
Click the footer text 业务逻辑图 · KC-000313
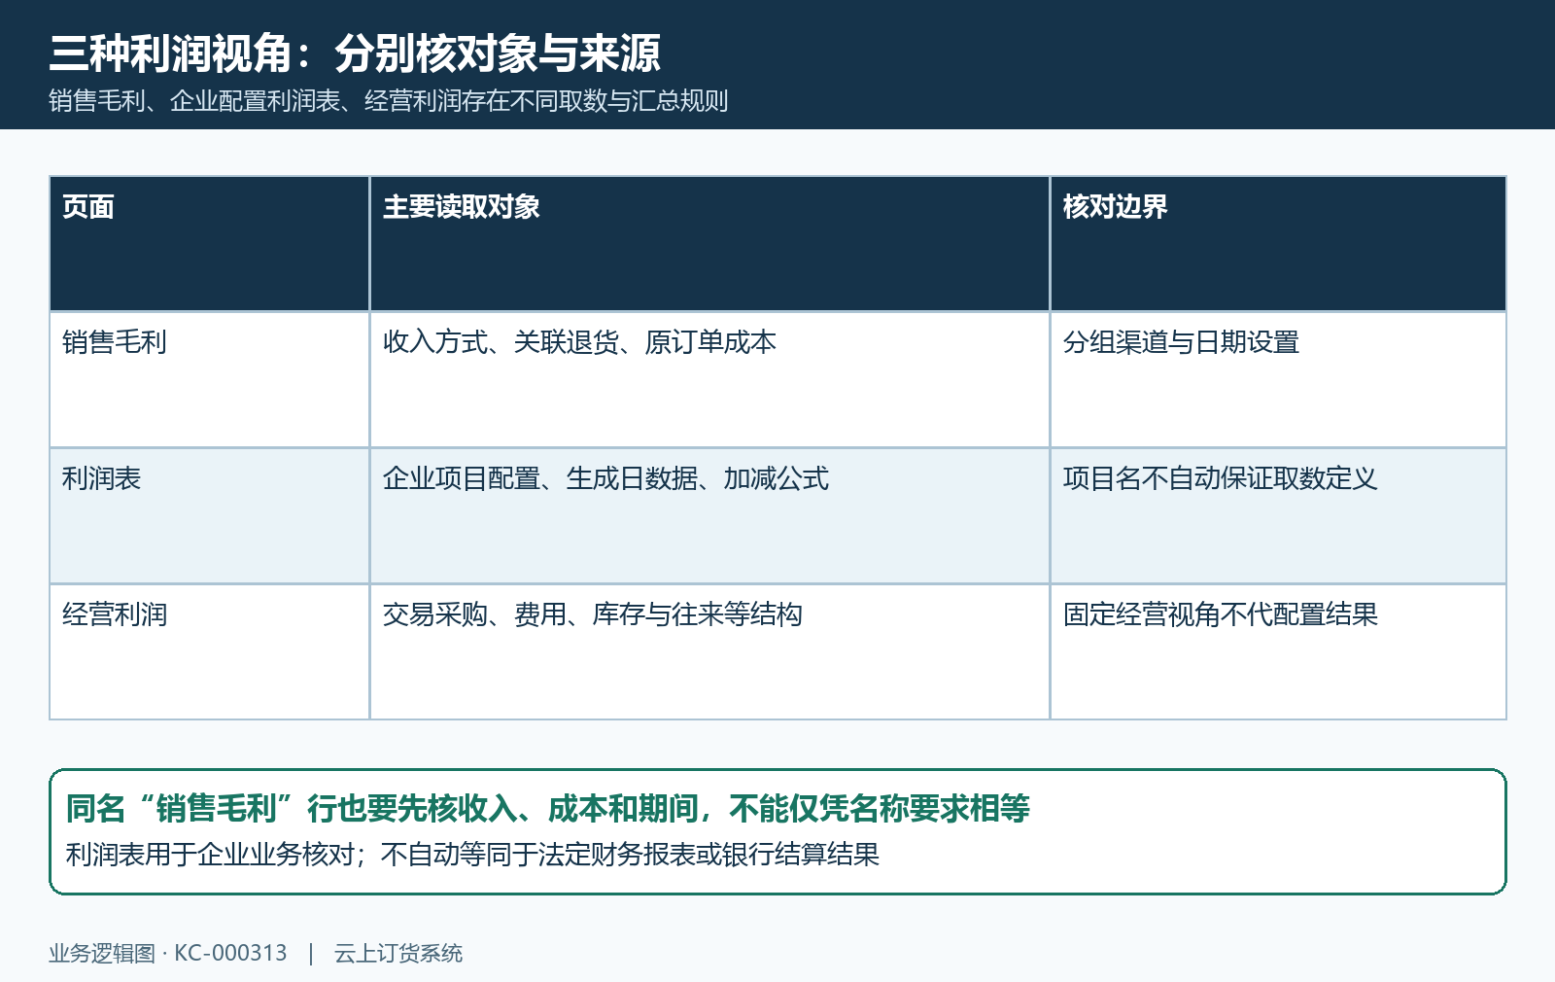point(168,954)
